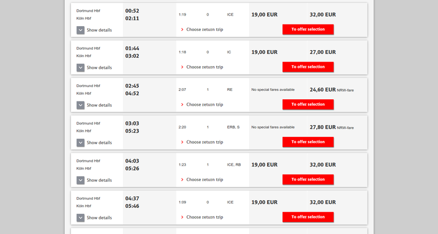Click red arrow beside 04:03 return trip
Screen dimensions: 438x234
[182, 180]
